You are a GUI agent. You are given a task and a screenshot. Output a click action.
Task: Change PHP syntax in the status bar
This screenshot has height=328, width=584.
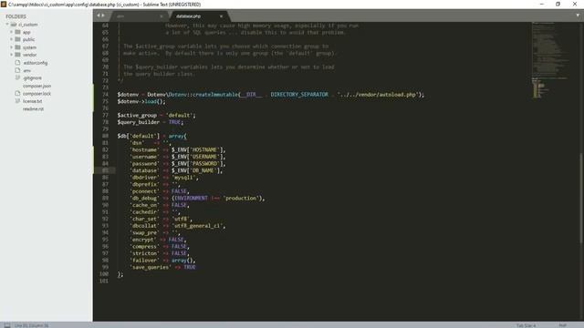click(562, 325)
